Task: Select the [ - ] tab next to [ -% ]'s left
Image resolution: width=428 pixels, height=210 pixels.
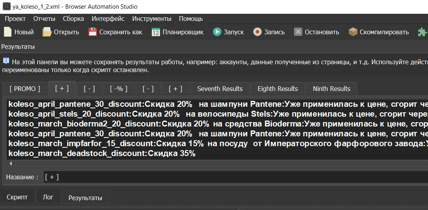Action: [x=89, y=89]
